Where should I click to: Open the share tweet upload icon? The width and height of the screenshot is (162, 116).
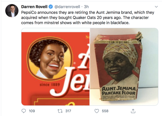point(133,111)
